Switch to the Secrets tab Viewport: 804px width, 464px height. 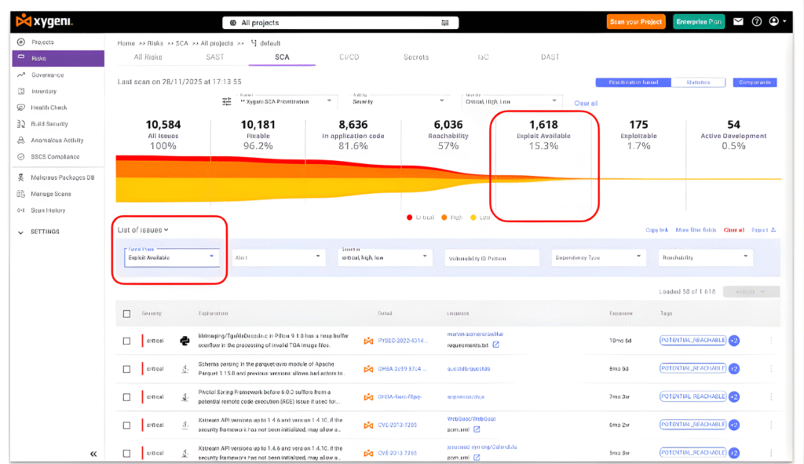(416, 57)
